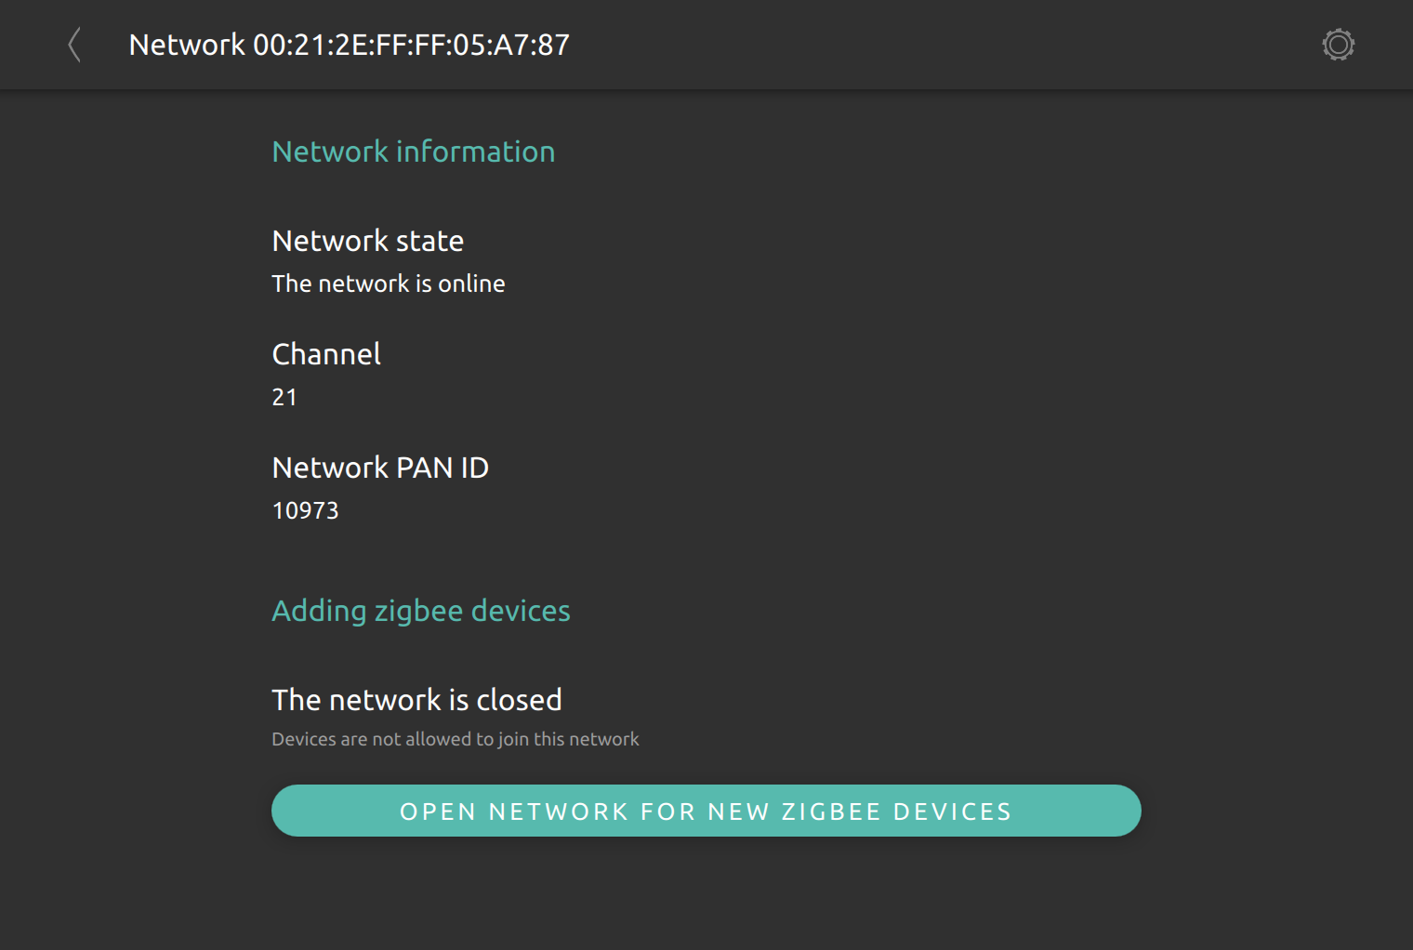Open the settings gear icon
This screenshot has height=950, width=1413.
click(x=1339, y=45)
